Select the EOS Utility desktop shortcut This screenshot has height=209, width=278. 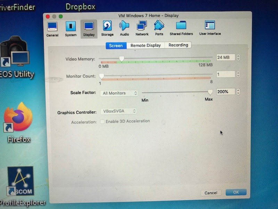[x=16, y=57]
